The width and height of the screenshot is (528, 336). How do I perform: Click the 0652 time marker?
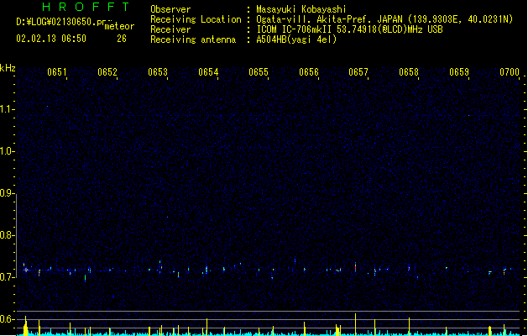(107, 72)
